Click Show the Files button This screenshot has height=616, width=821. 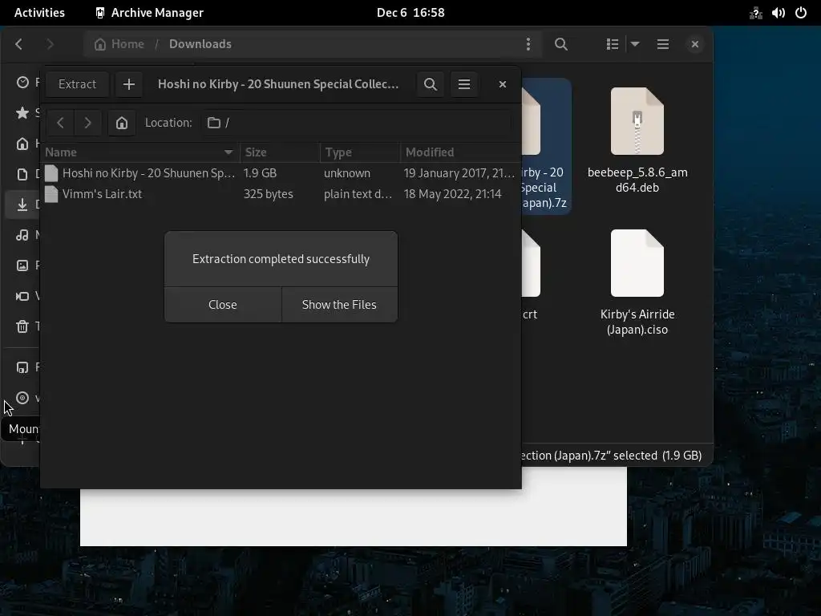point(339,304)
